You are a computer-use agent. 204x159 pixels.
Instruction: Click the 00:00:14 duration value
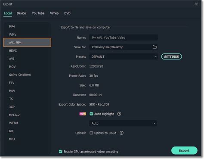pos(96,95)
